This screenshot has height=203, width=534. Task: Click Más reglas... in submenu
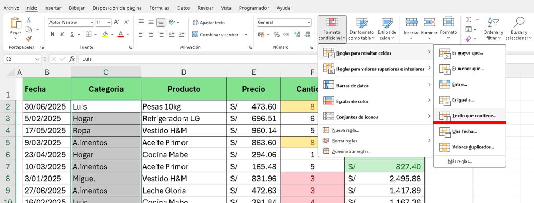pyautogui.click(x=460, y=161)
